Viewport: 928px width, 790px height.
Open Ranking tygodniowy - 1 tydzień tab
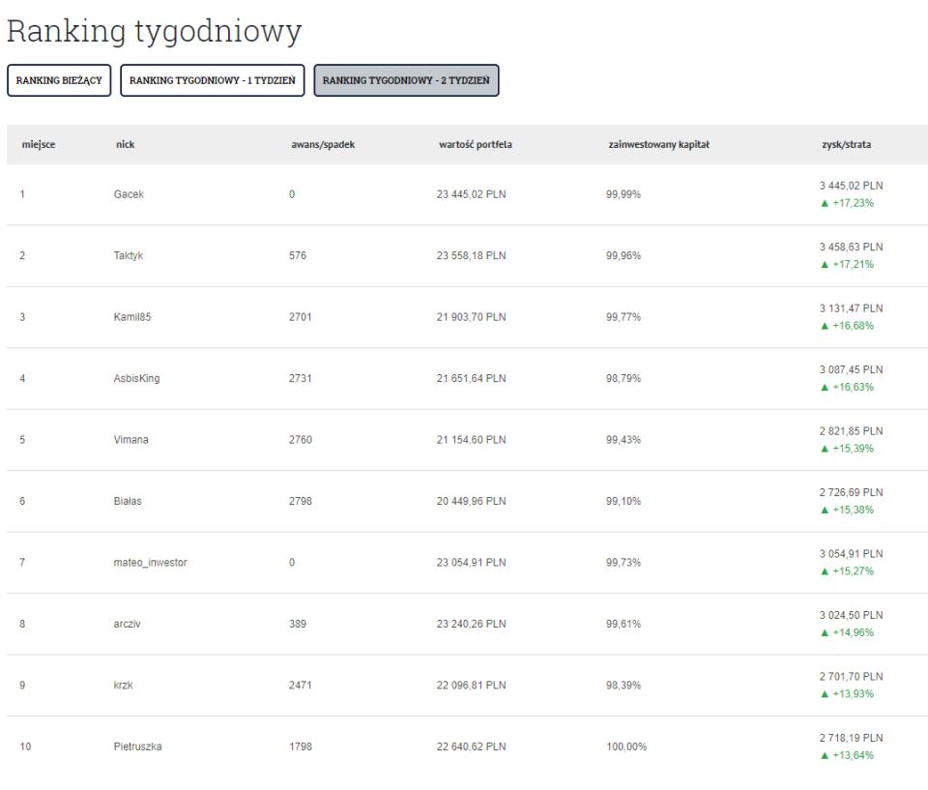(212, 80)
